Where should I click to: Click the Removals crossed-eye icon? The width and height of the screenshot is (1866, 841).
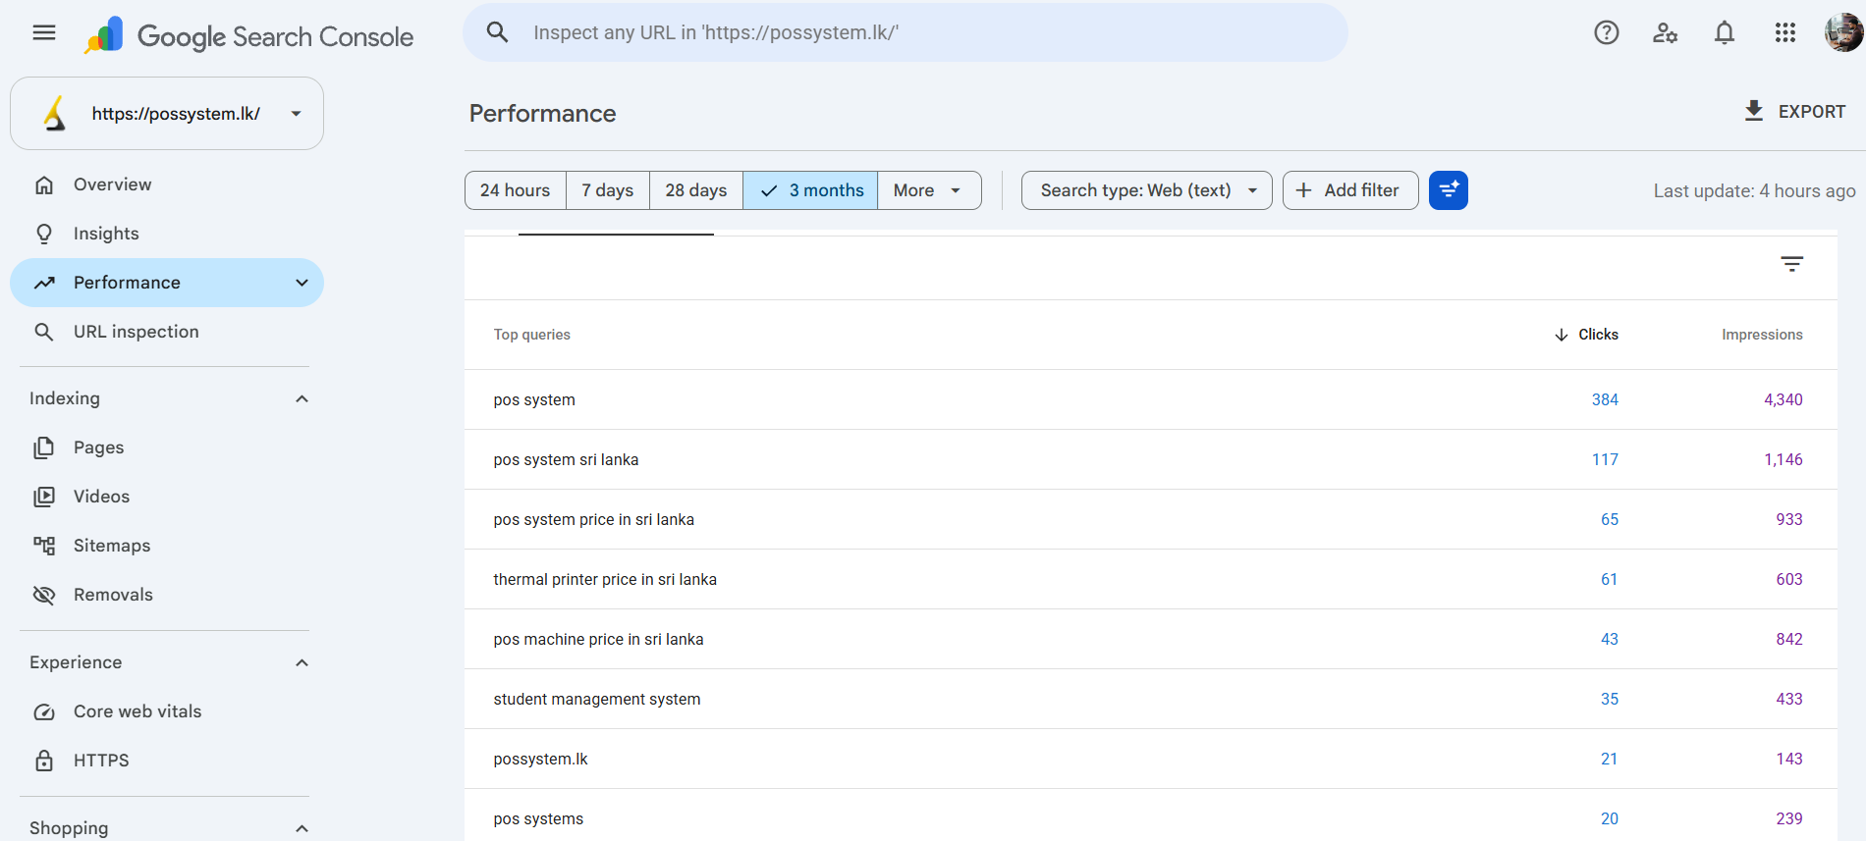[x=44, y=595]
